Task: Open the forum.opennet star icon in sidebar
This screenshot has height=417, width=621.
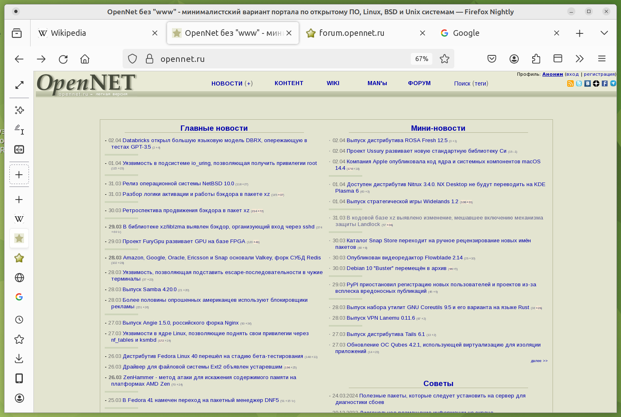Action: point(19,258)
